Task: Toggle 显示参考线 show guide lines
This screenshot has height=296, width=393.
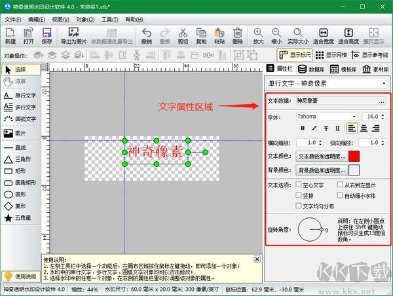Action: [x=369, y=55]
